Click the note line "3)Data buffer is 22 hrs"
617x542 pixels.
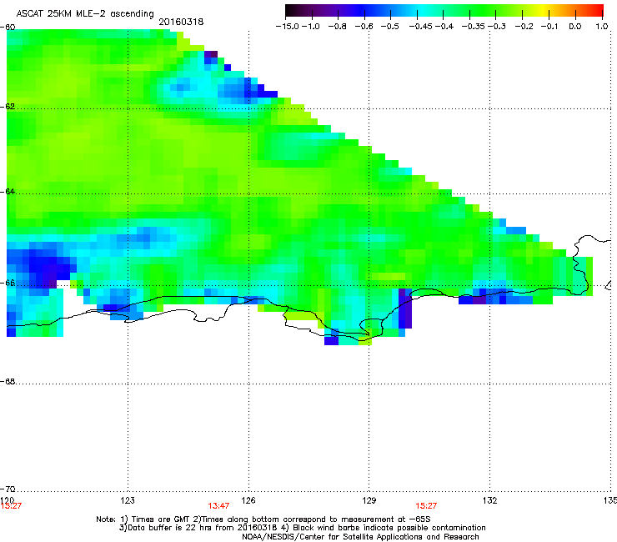point(302,528)
